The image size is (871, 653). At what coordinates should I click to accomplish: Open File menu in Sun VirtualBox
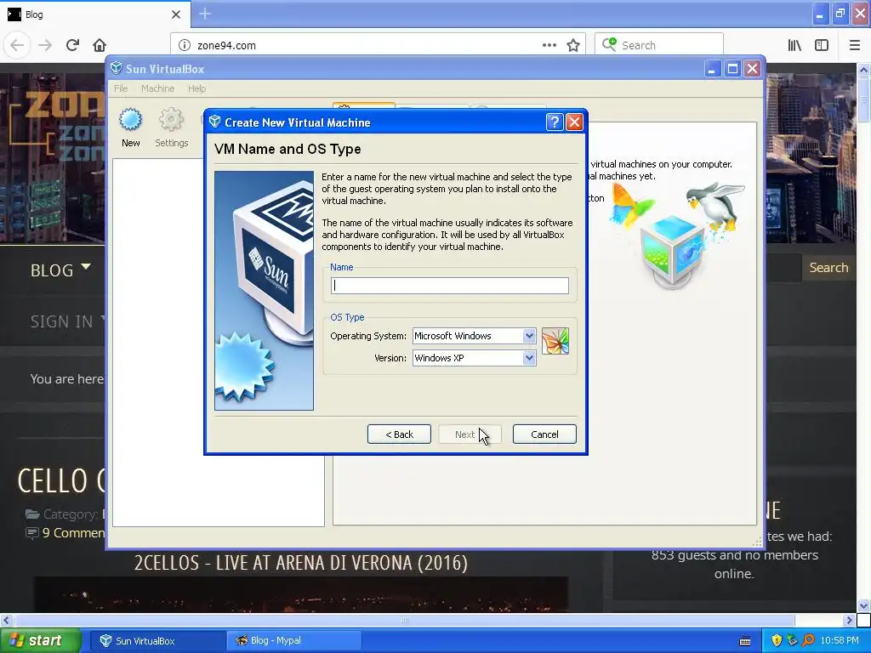(121, 88)
